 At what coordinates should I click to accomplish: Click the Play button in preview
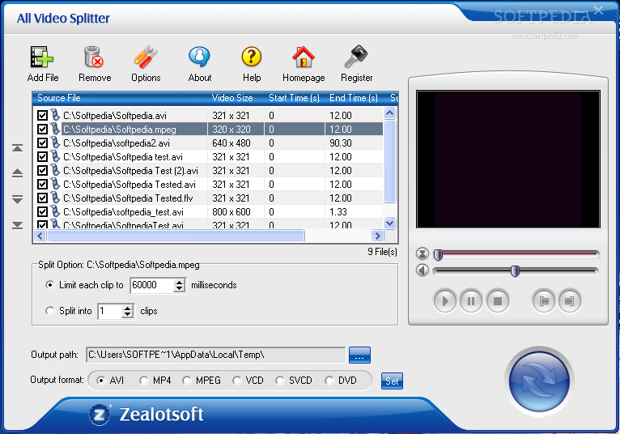(x=445, y=301)
